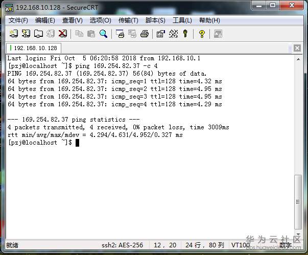Open the 文件(F) menu

[18, 20]
